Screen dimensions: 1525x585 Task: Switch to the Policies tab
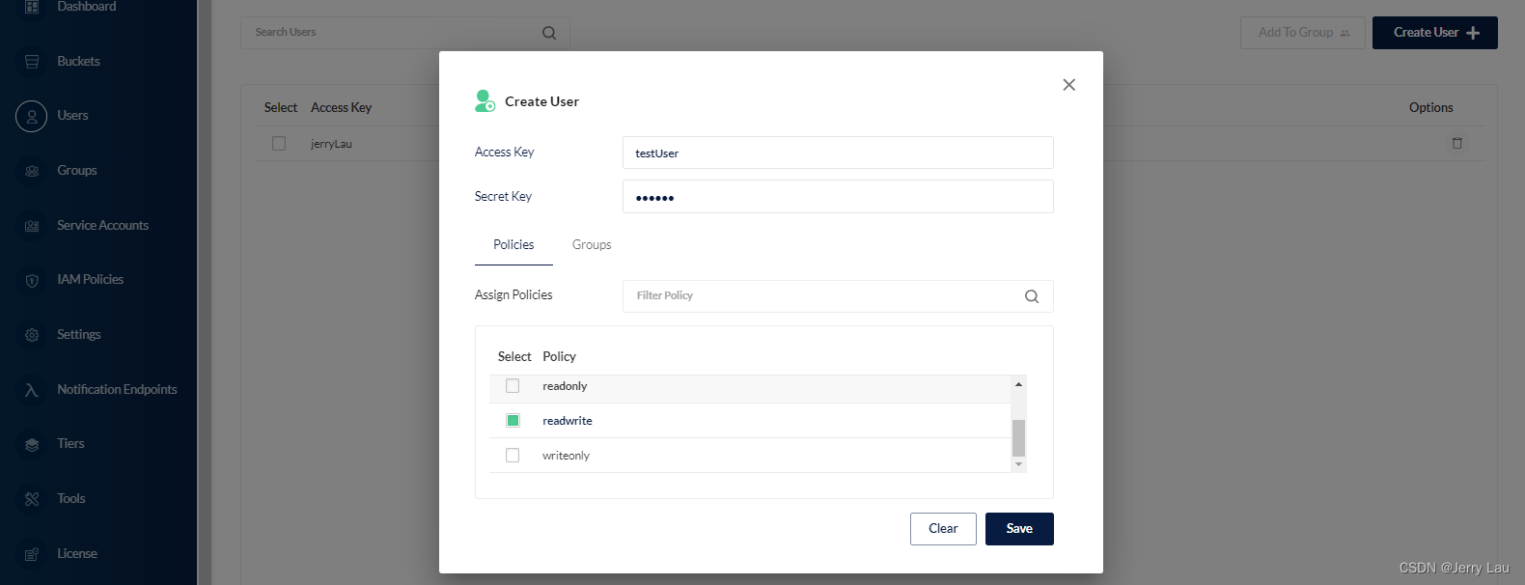[x=513, y=245]
